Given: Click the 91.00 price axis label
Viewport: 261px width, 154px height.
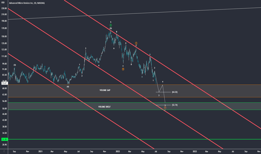Looking at the screenshot, I should pyautogui.click(x=4, y=69).
